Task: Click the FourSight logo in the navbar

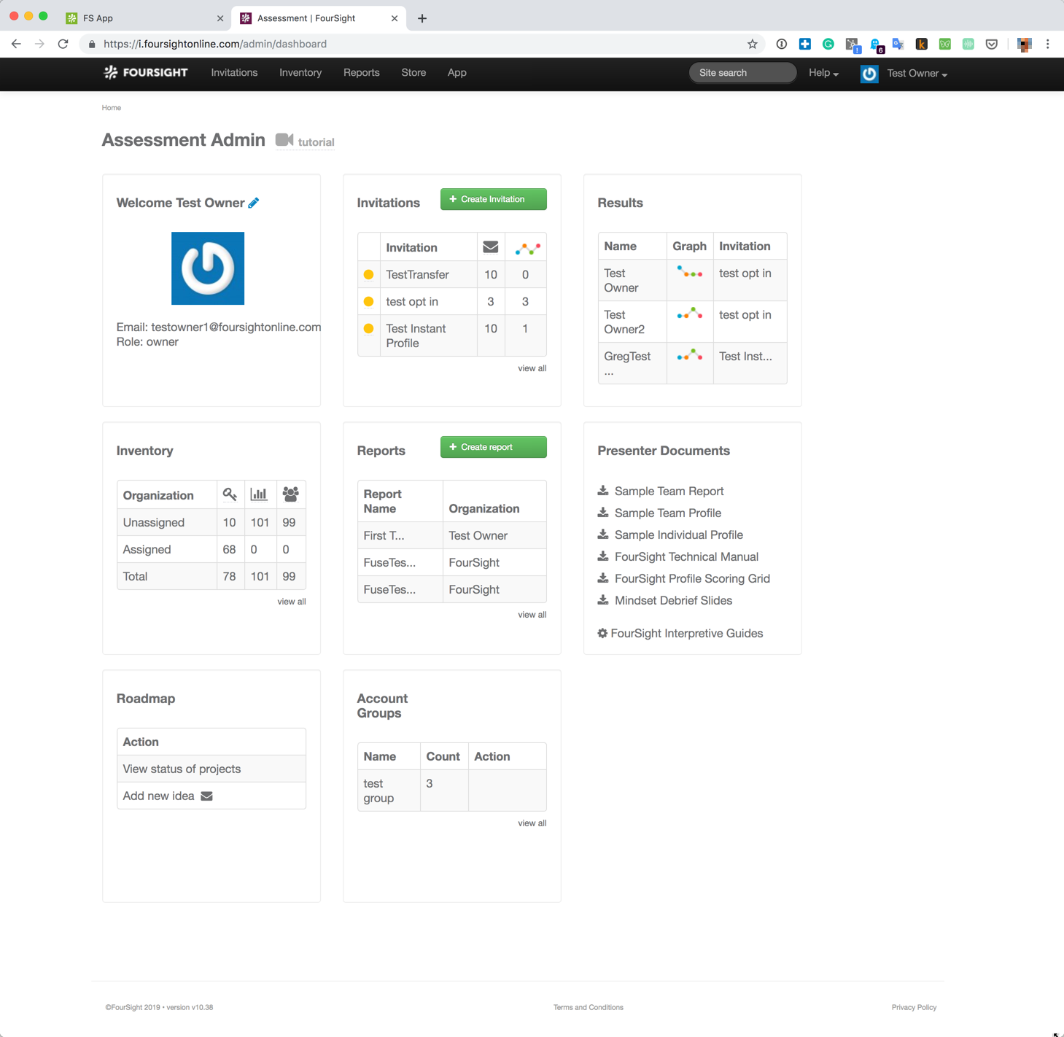Action: (x=145, y=72)
